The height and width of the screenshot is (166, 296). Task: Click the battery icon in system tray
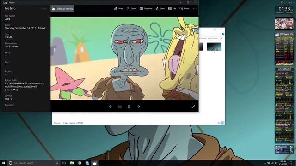click(269, 163)
